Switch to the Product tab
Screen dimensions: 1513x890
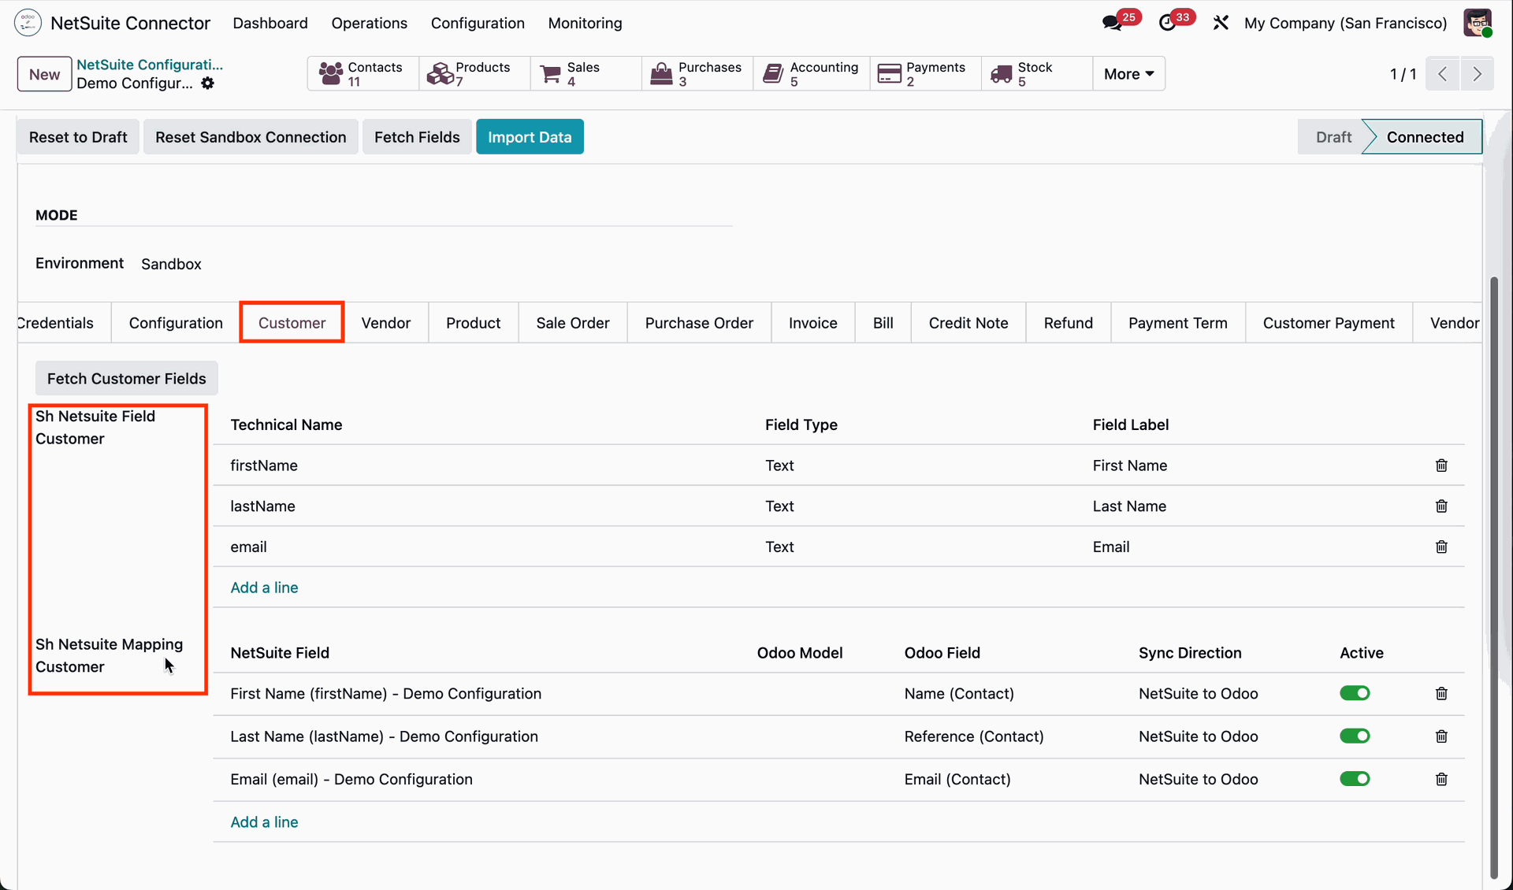[474, 323]
